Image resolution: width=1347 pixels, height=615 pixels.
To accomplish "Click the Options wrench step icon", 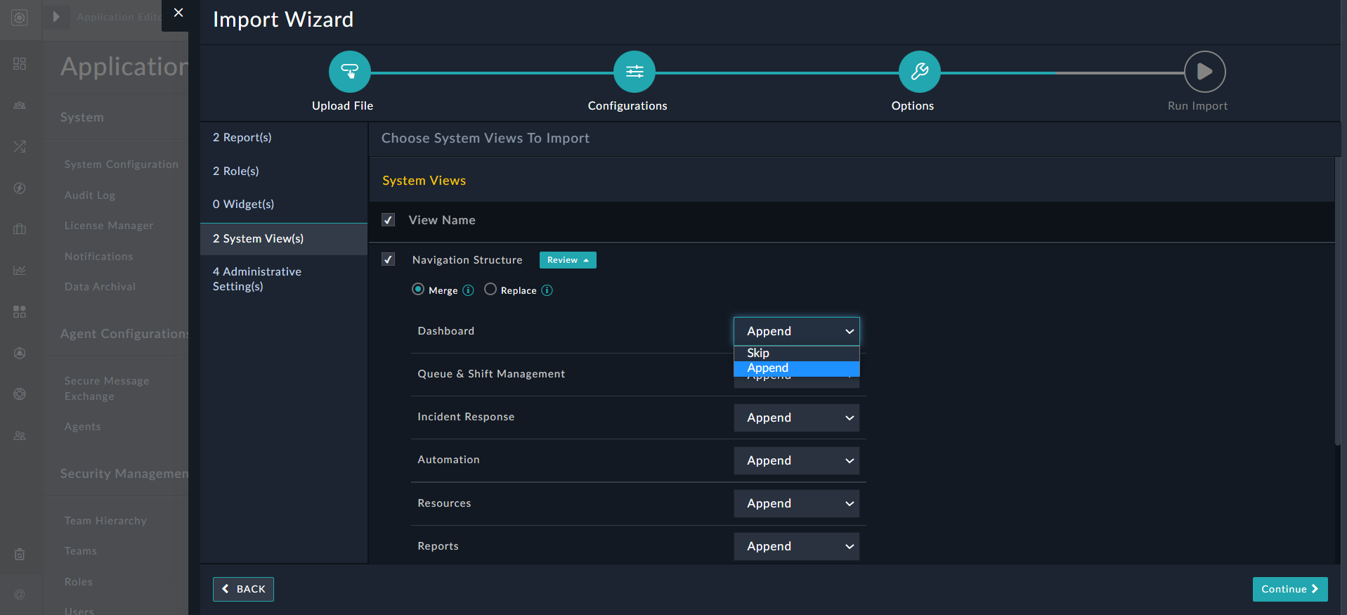I will tap(919, 72).
